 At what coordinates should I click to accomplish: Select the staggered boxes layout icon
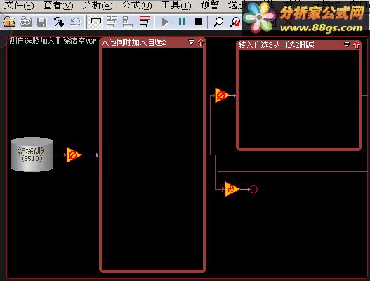[x=112, y=22]
